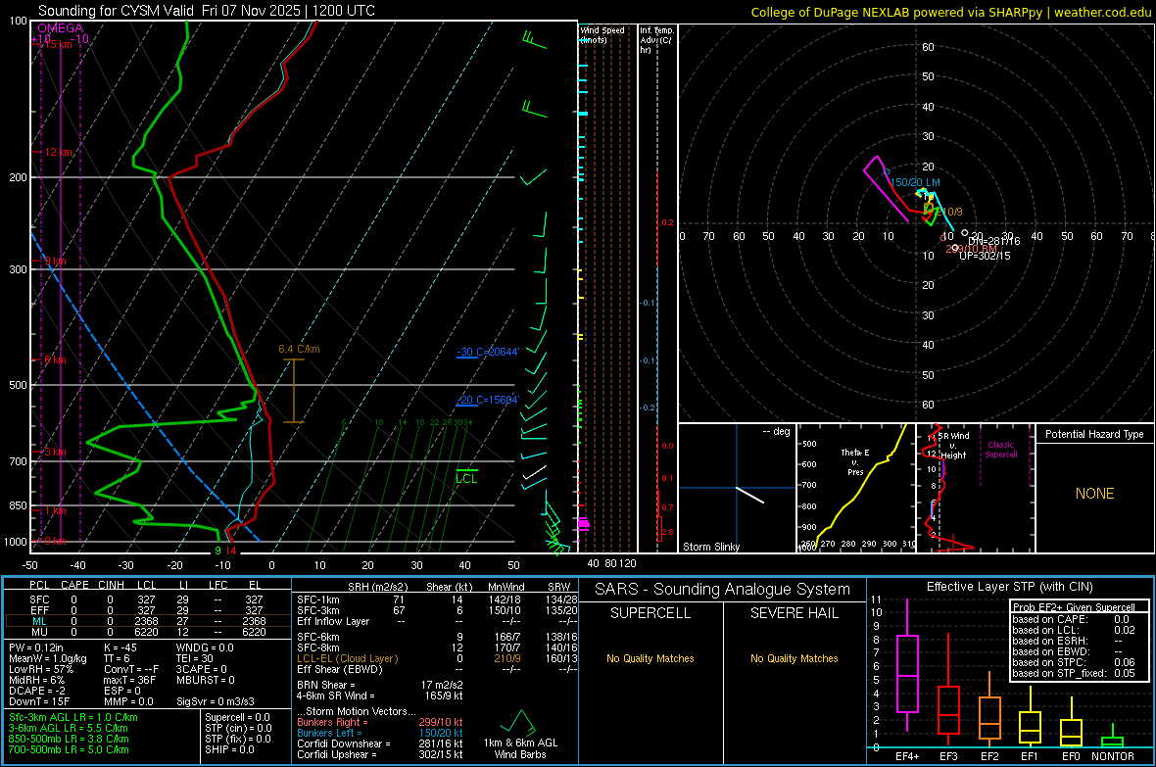Click the 'K = -45' index value
1156x767 pixels.
coord(120,647)
